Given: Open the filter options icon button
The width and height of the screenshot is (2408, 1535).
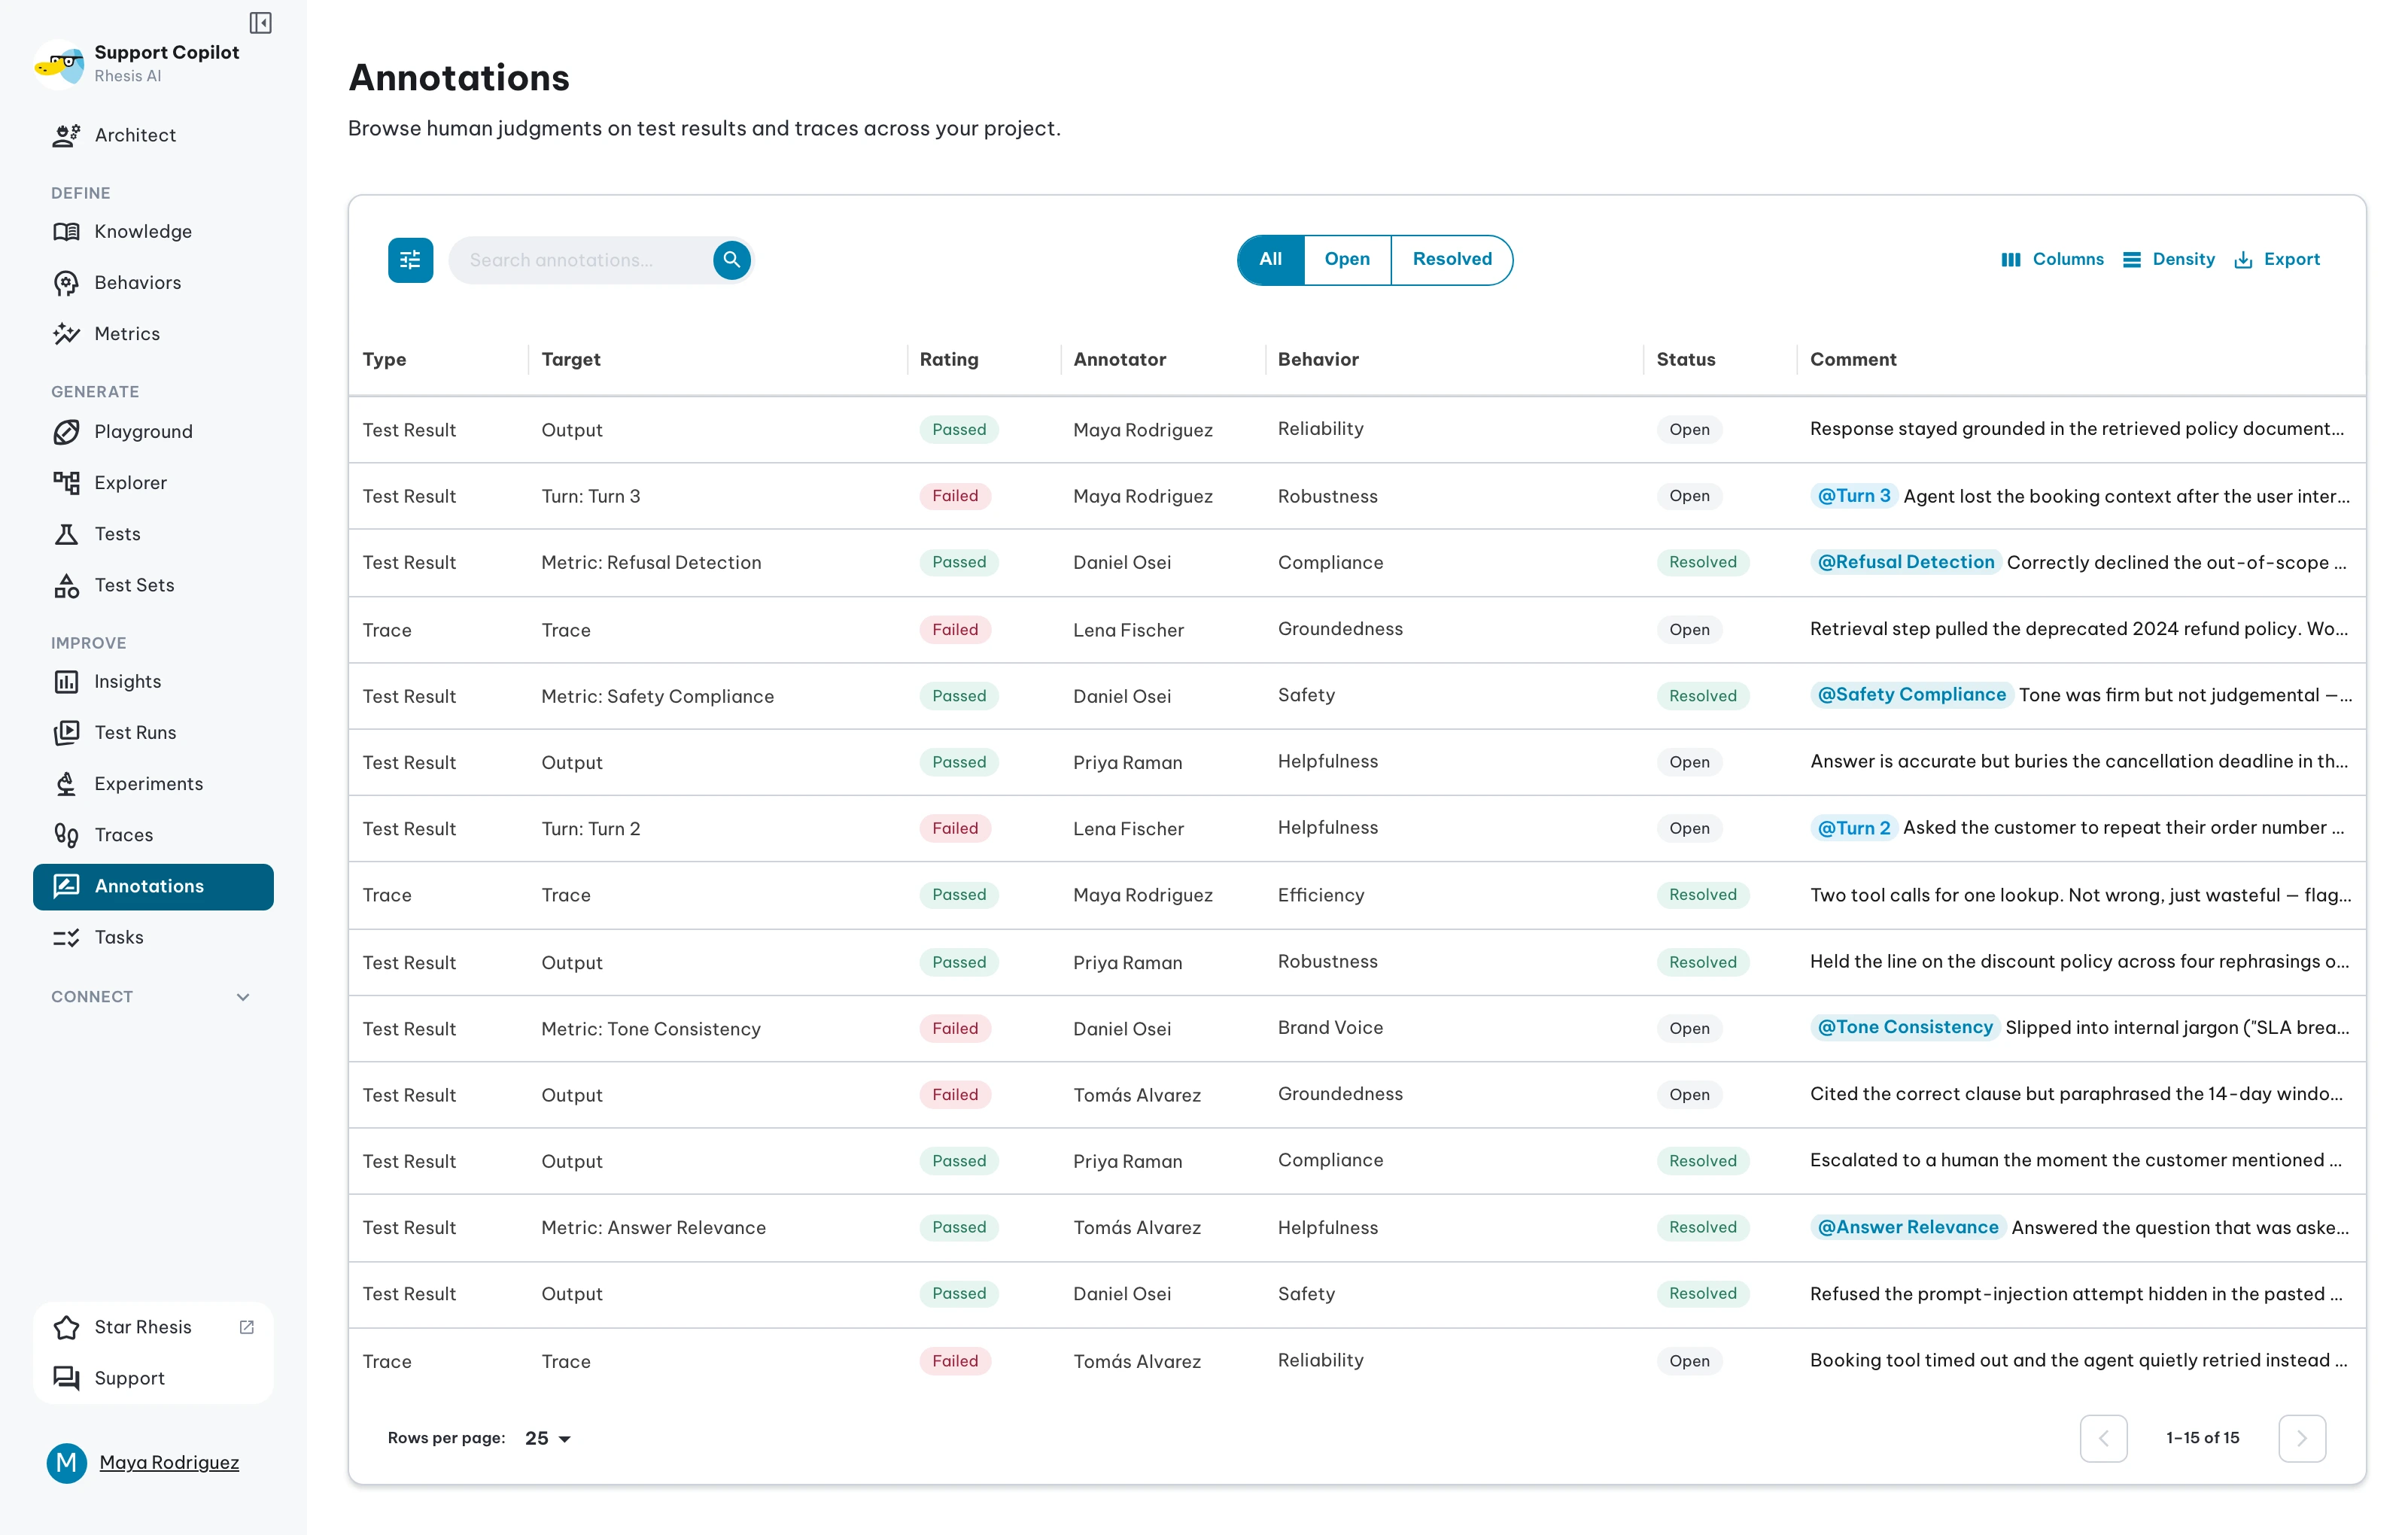Looking at the screenshot, I should click(x=410, y=260).
